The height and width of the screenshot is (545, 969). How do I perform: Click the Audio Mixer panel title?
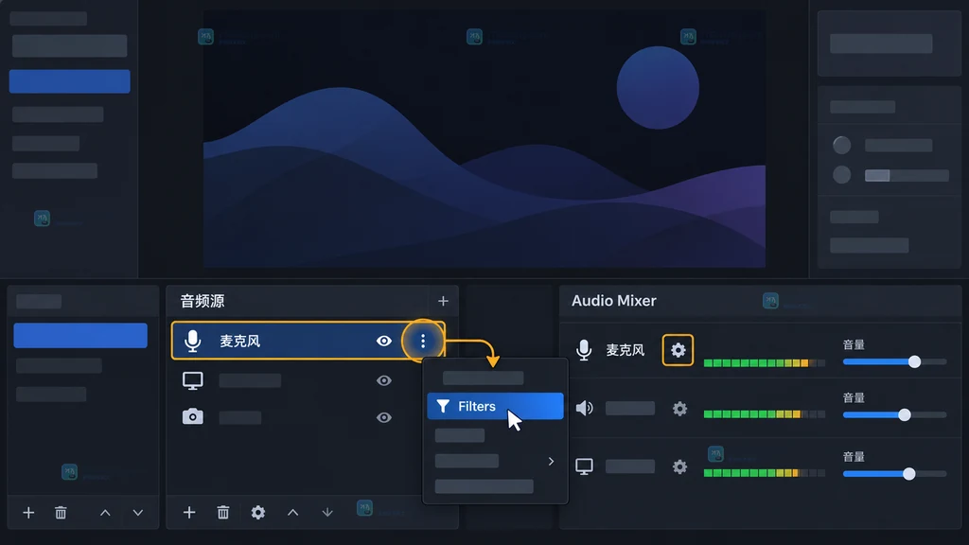tap(613, 300)
